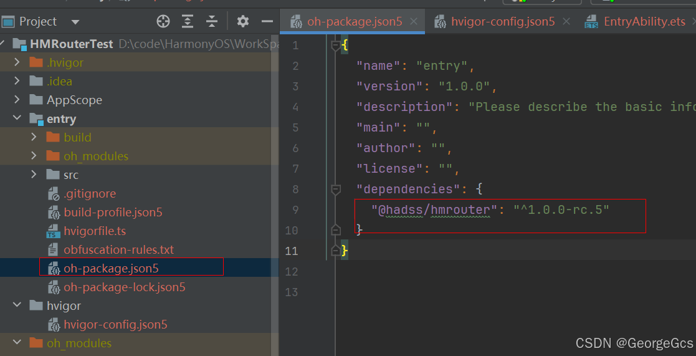The width and height of the screenshot is (696, 356).
Task: Fold the root brace on line 1
Action: coord(336,46)
